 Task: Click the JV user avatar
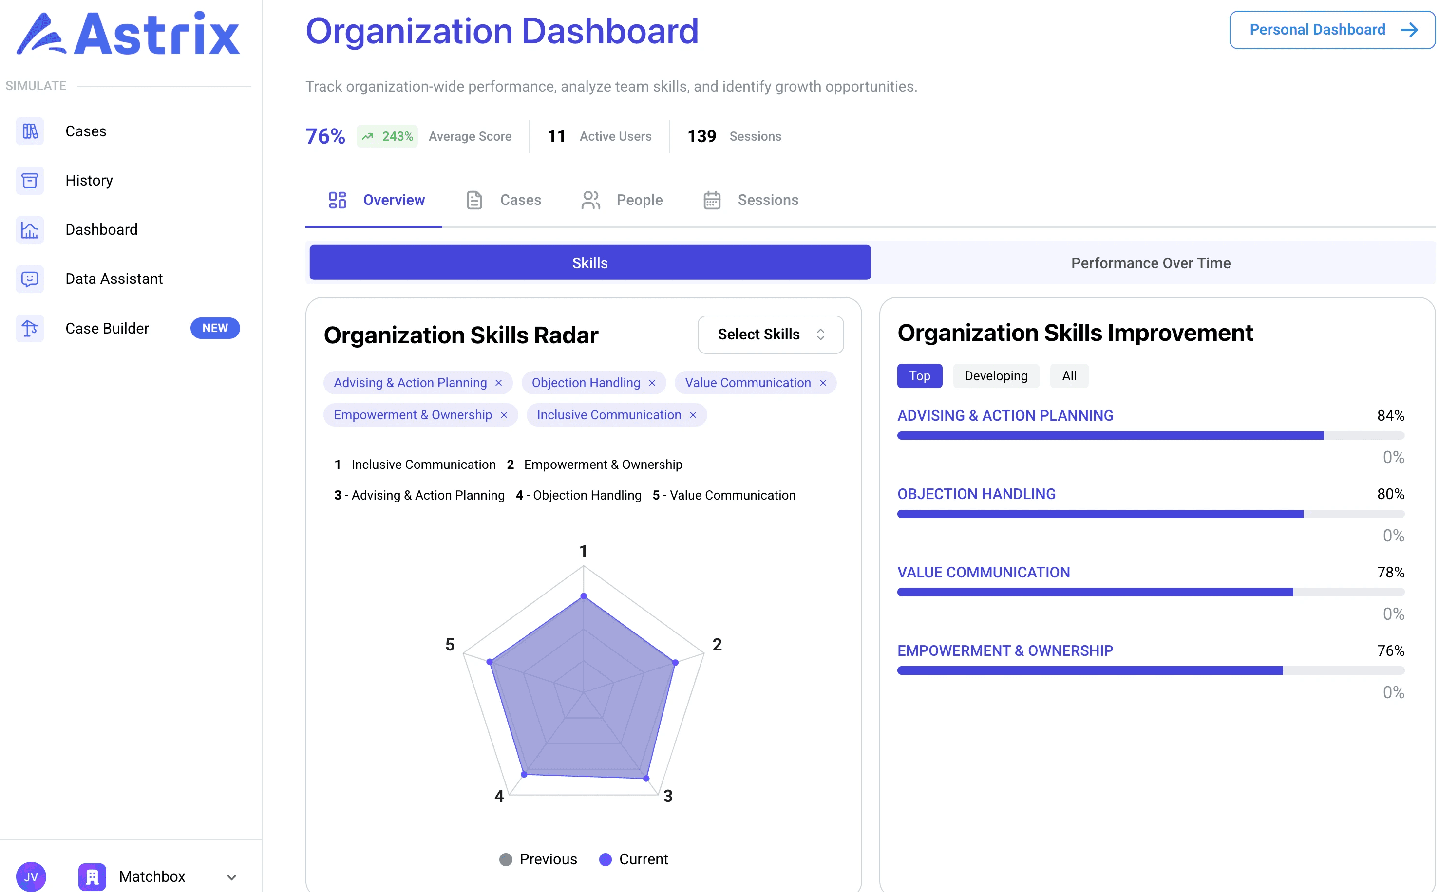click(x=31, y=876)
